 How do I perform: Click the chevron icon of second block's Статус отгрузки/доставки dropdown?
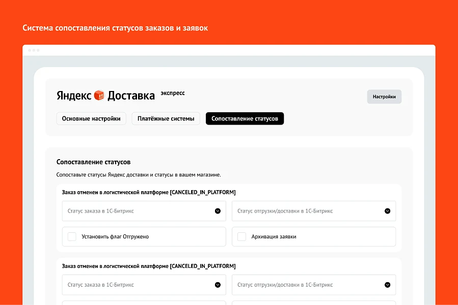(x=387, y=285)
